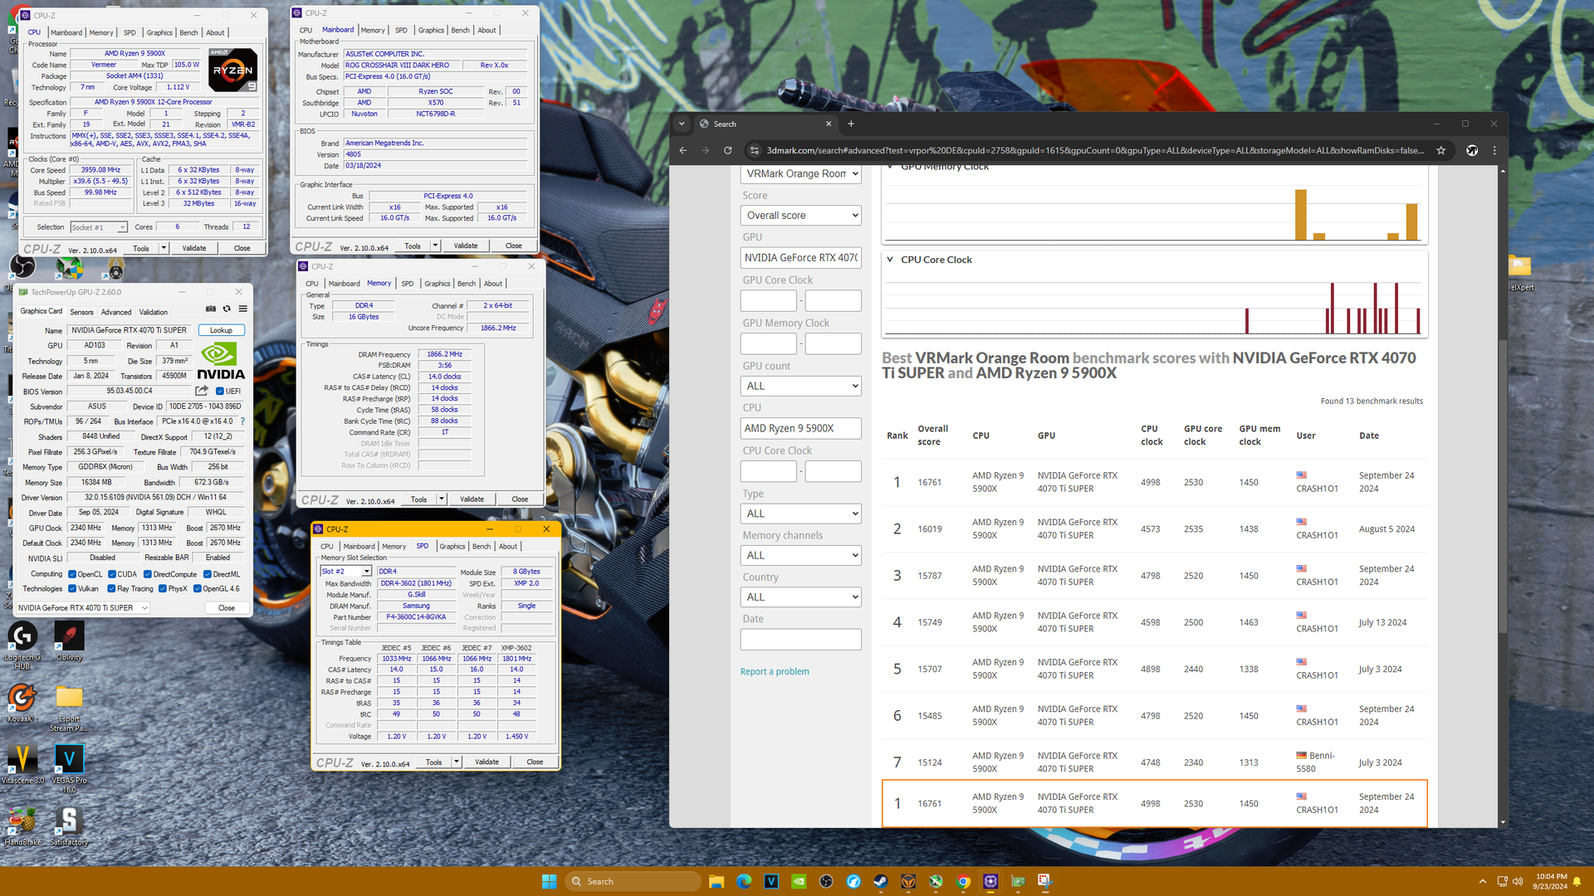This screenshot has width=1594, height=896.
Task: Collapse the CPU Core Clock chart section
Action: coord(890,260)
